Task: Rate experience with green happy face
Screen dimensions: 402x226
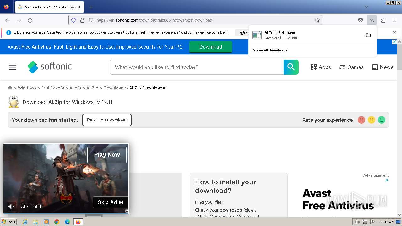Action: point(382,120)
